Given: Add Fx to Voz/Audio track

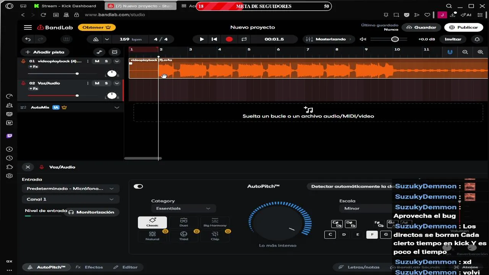Looking at the screenshot, I should (34, 89).
